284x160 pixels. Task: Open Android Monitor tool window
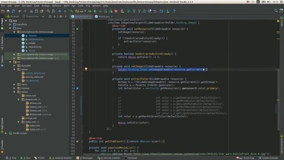tap(60, 158)
